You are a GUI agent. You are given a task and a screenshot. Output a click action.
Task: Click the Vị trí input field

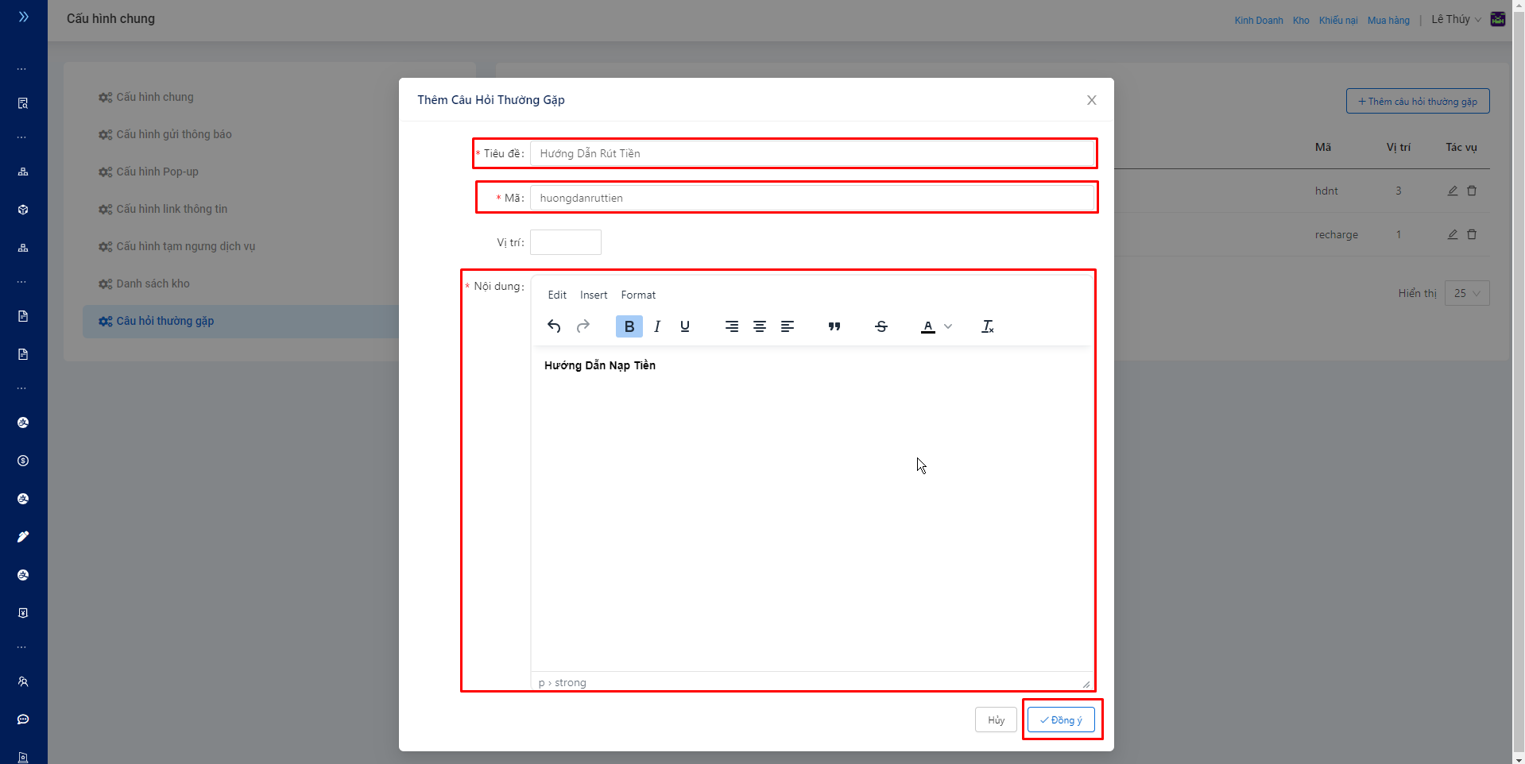tap(566, 242)
